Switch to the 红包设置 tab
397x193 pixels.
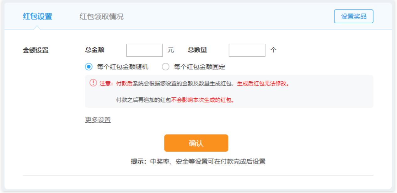(37, 17)
